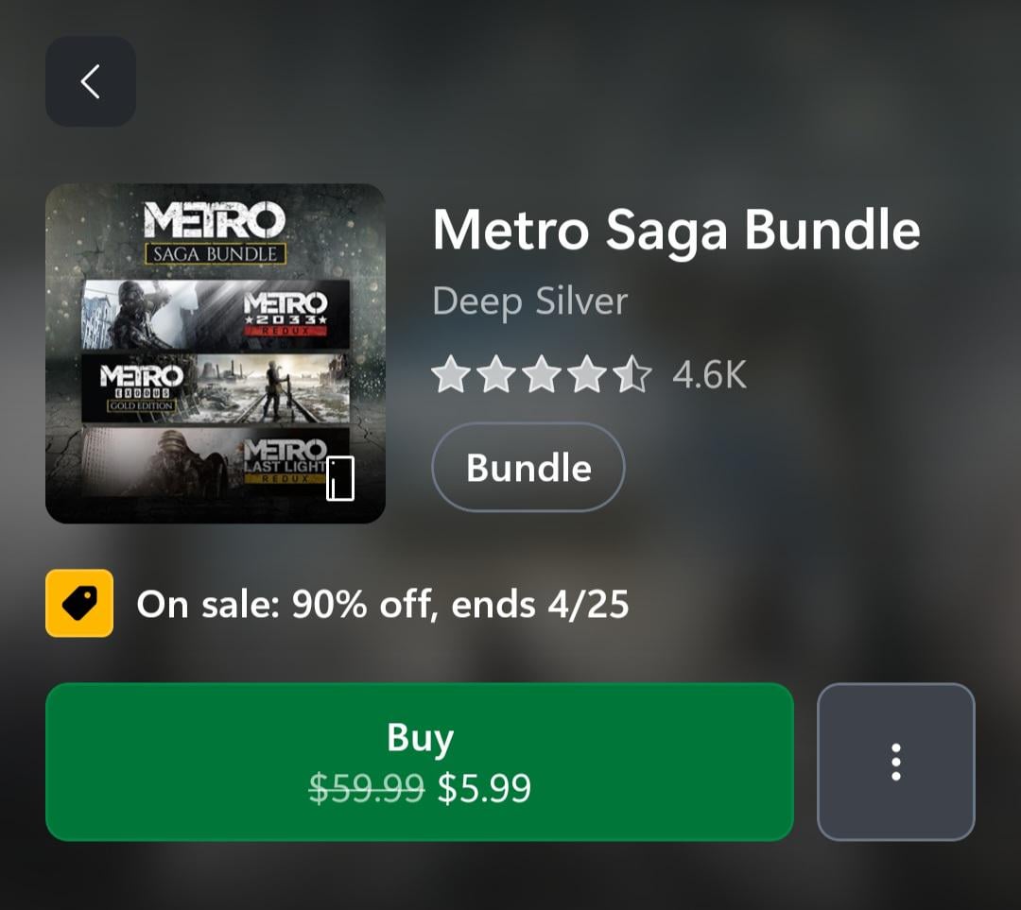Select the second rating star
The width and height of the screenshot is (1021, 910).
[495, 376]
